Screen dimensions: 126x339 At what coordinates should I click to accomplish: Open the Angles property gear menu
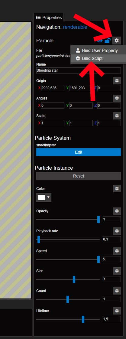coord(117,98)
